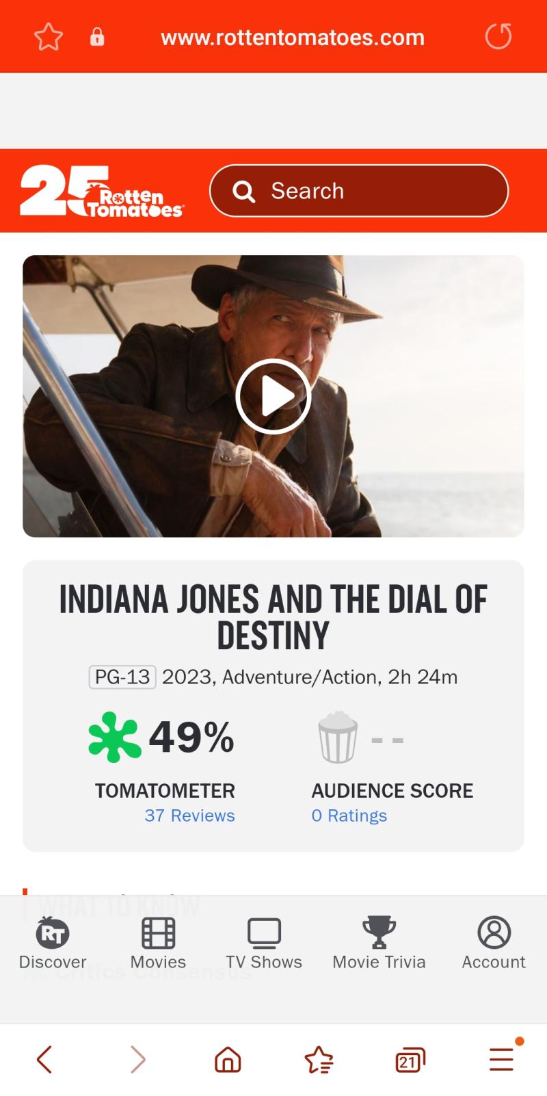
Task: Open browser home page icon
Action: pyautogui.click(x=228, y=1060)
